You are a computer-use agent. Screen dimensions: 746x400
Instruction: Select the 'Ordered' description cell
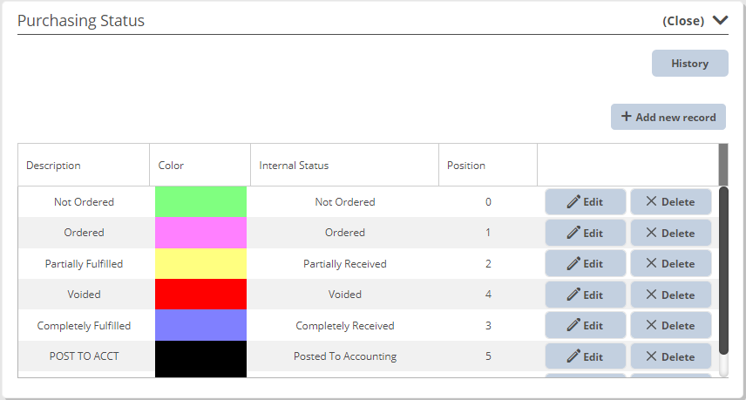click(84, 233)
